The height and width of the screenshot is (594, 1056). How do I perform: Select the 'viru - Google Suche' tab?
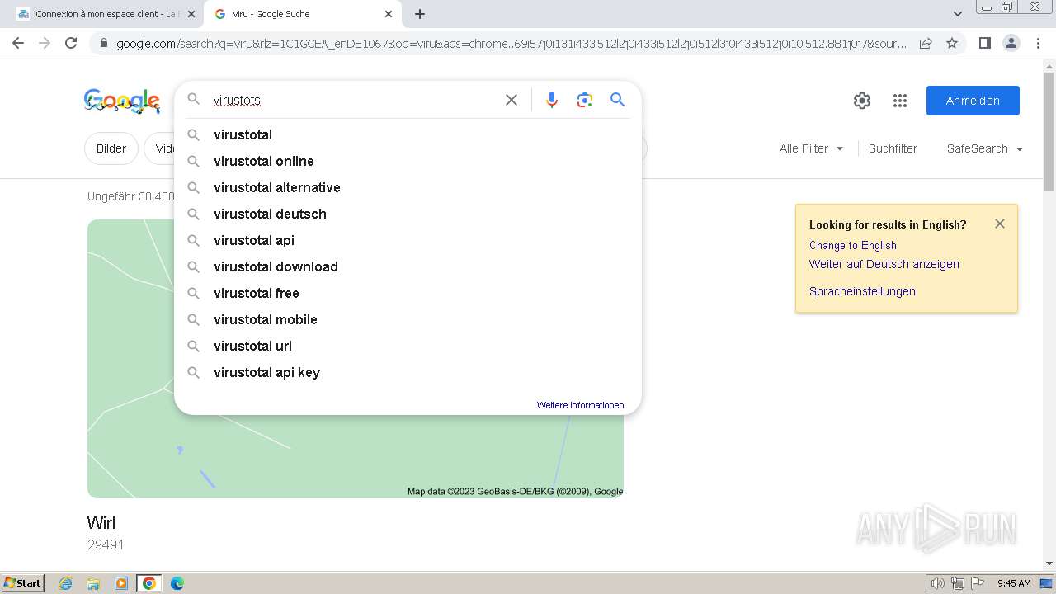click(301, 14)
